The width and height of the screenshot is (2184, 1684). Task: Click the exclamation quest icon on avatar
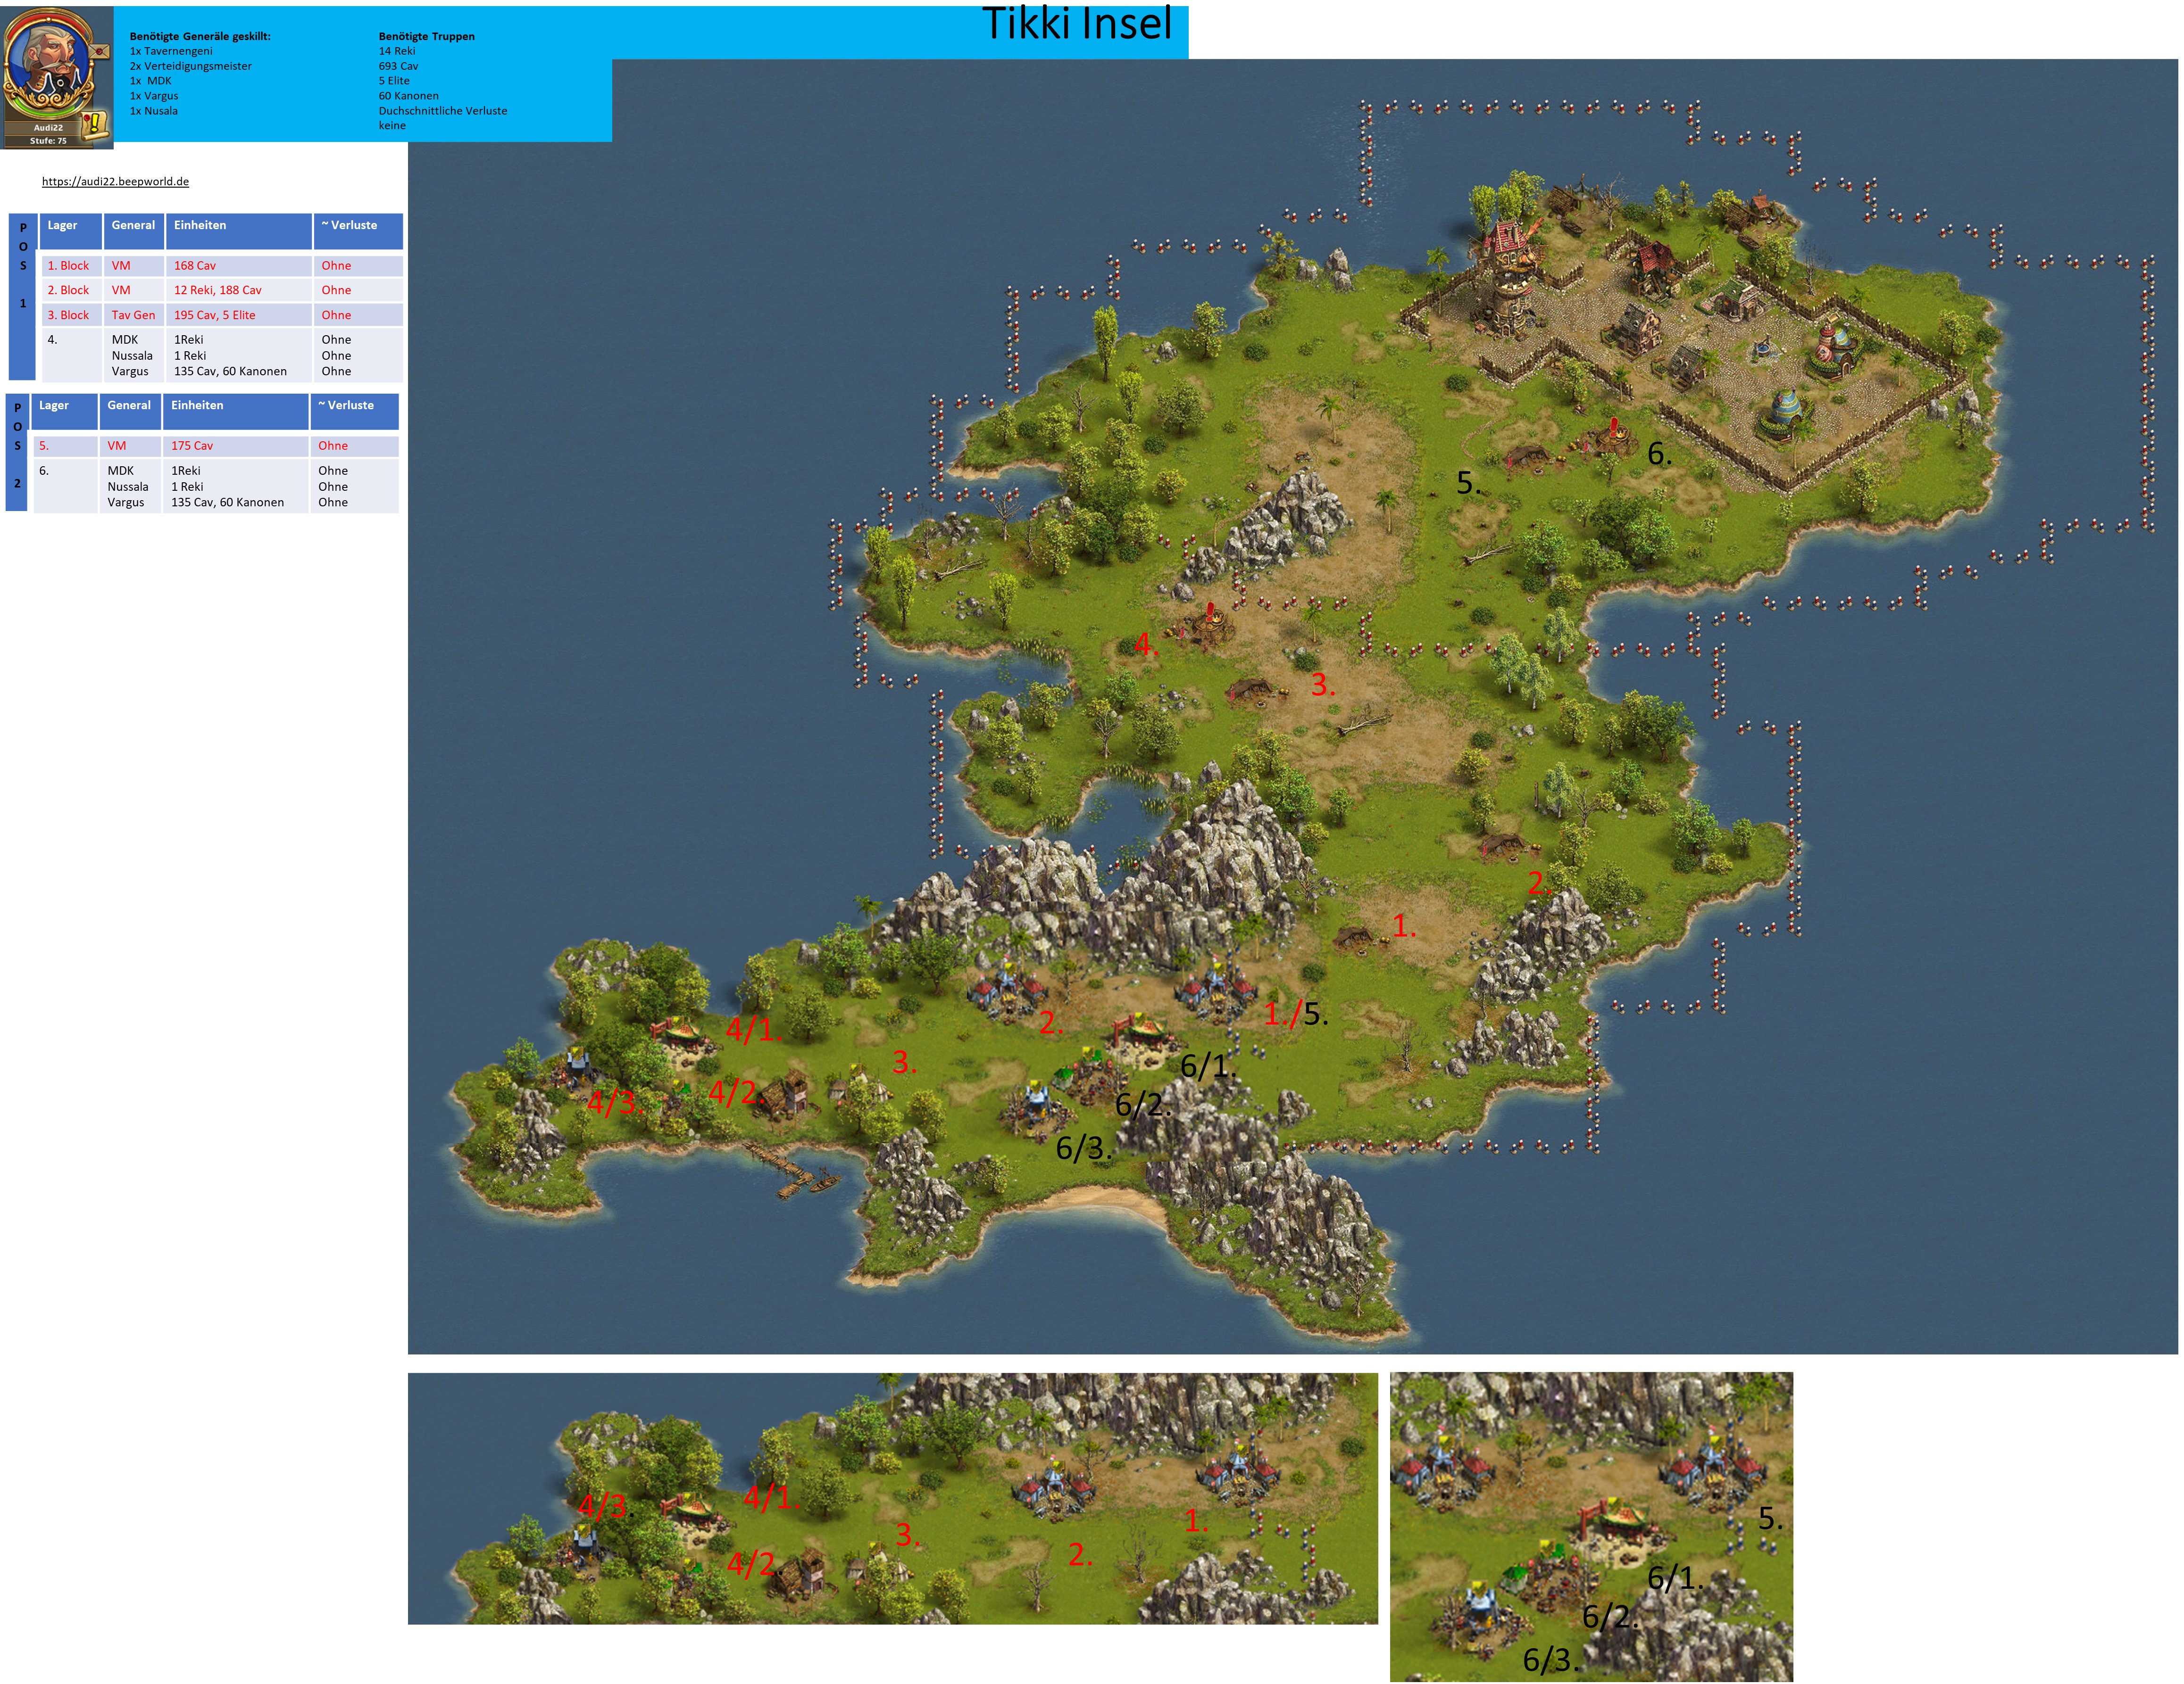[94, 124]
